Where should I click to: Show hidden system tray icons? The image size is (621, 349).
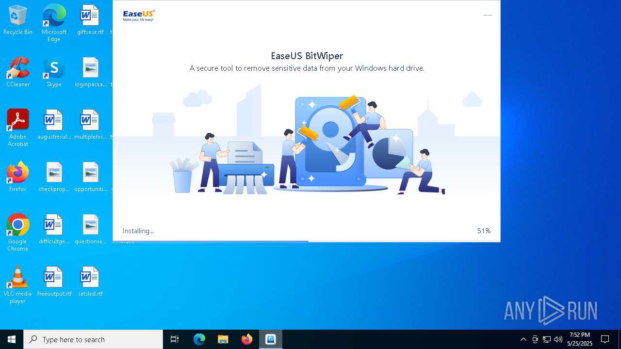[523, 339]
